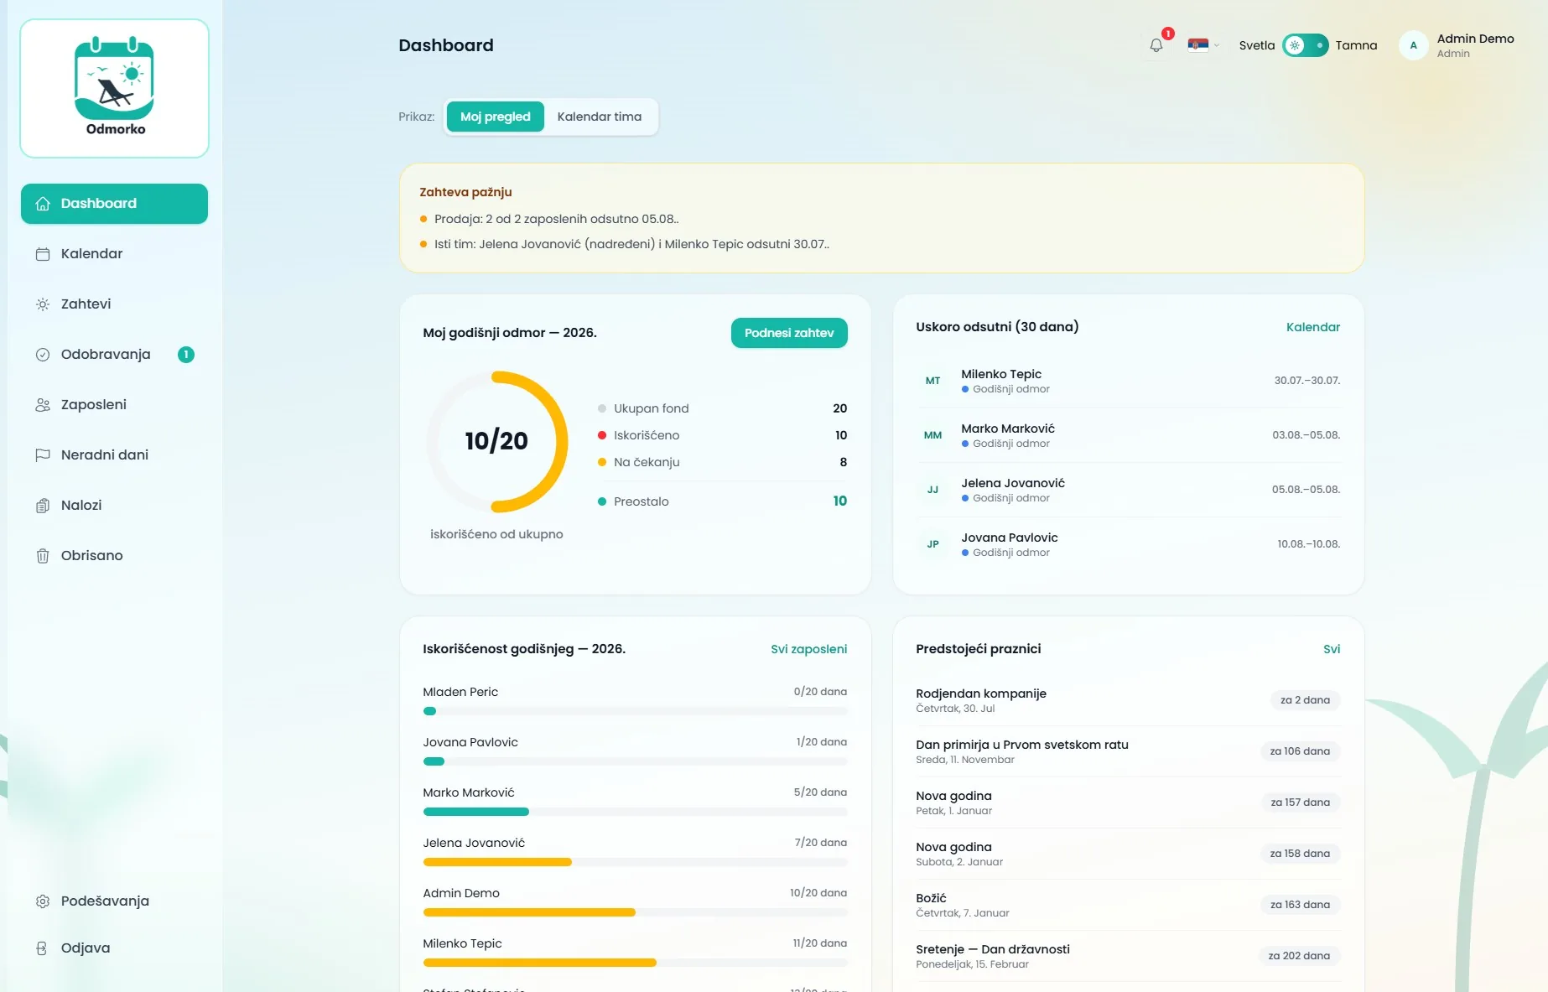Image resolution: width=1548 pixels, height=992 pixels.
Task: Click Mladen Peric usage row
Action: point(635,701)
